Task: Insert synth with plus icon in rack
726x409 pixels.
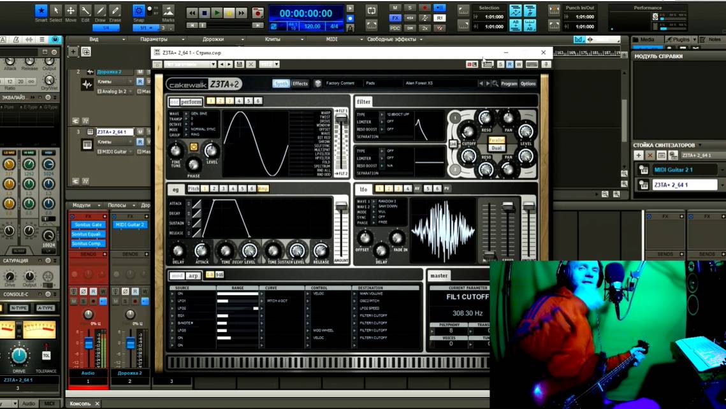Action: click(x=639, y=155)
